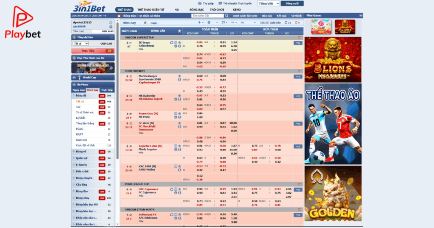
Task: Click the clock time filter icon
Action: (209, 23)
